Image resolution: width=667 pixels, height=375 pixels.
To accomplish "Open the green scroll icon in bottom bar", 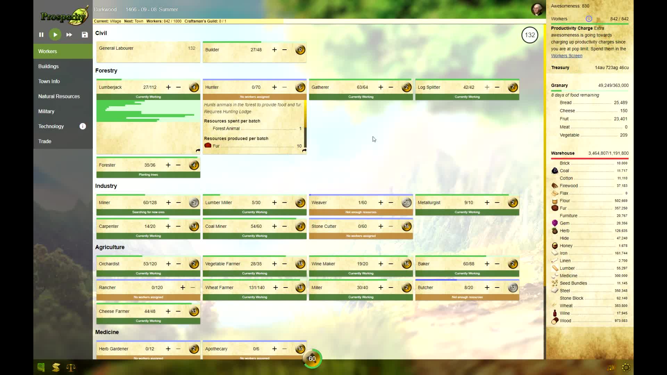I will (41, 367).
